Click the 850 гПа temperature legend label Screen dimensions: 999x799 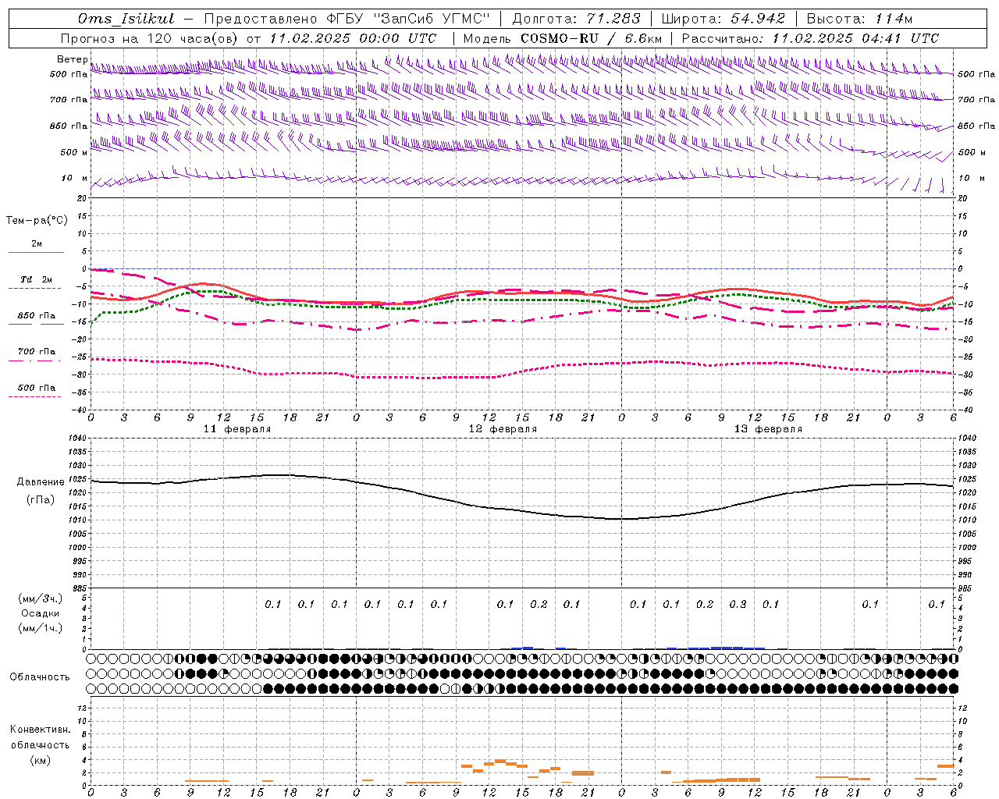tap(36, 316)
